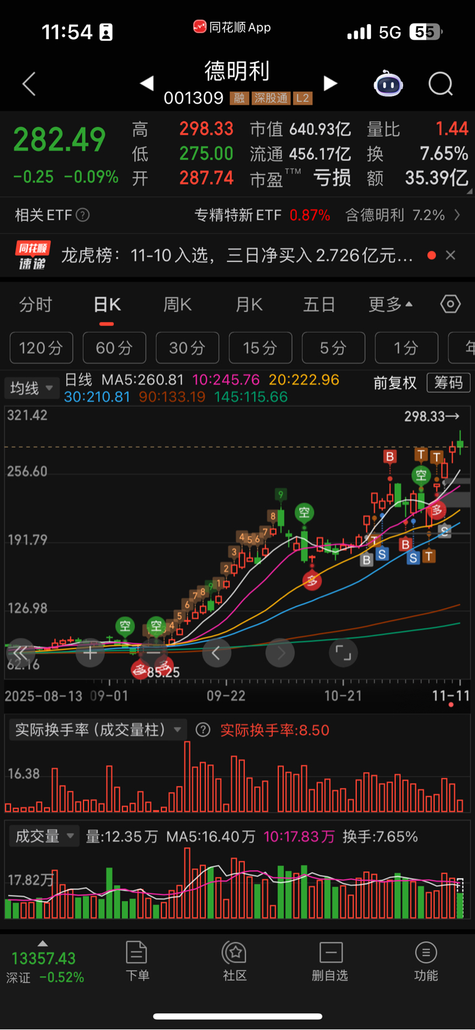This screenshot has width=475, height=1030.
Task: Open the 相关ETF help question mark
Action: (x=82, y=215)
